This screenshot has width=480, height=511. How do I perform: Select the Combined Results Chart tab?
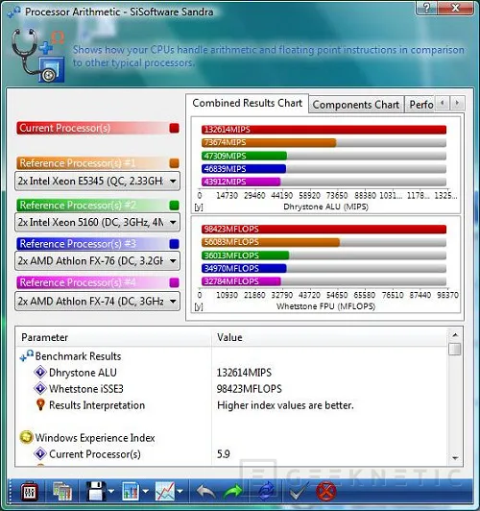coord(247,104)
